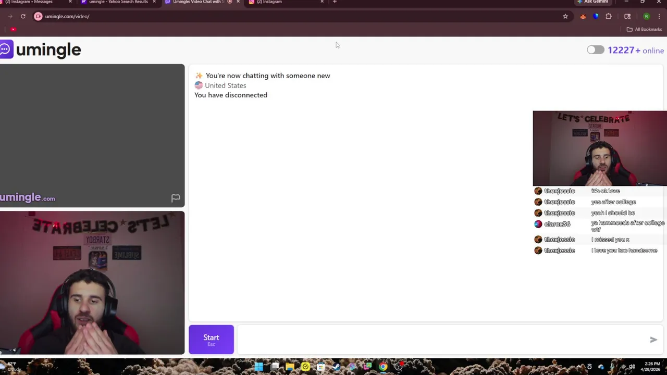Click the clarox36 username in stream chat
The height and width of the screenshot is (375, 667).
point(557,224)
